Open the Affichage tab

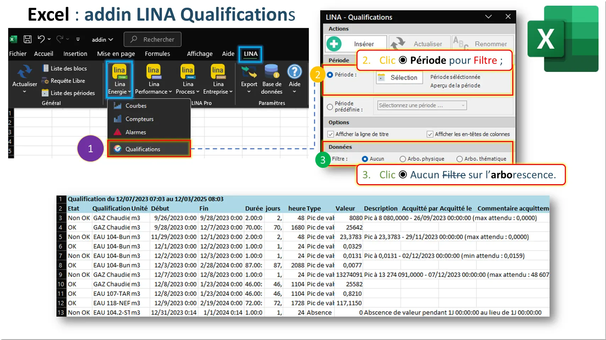200,54
